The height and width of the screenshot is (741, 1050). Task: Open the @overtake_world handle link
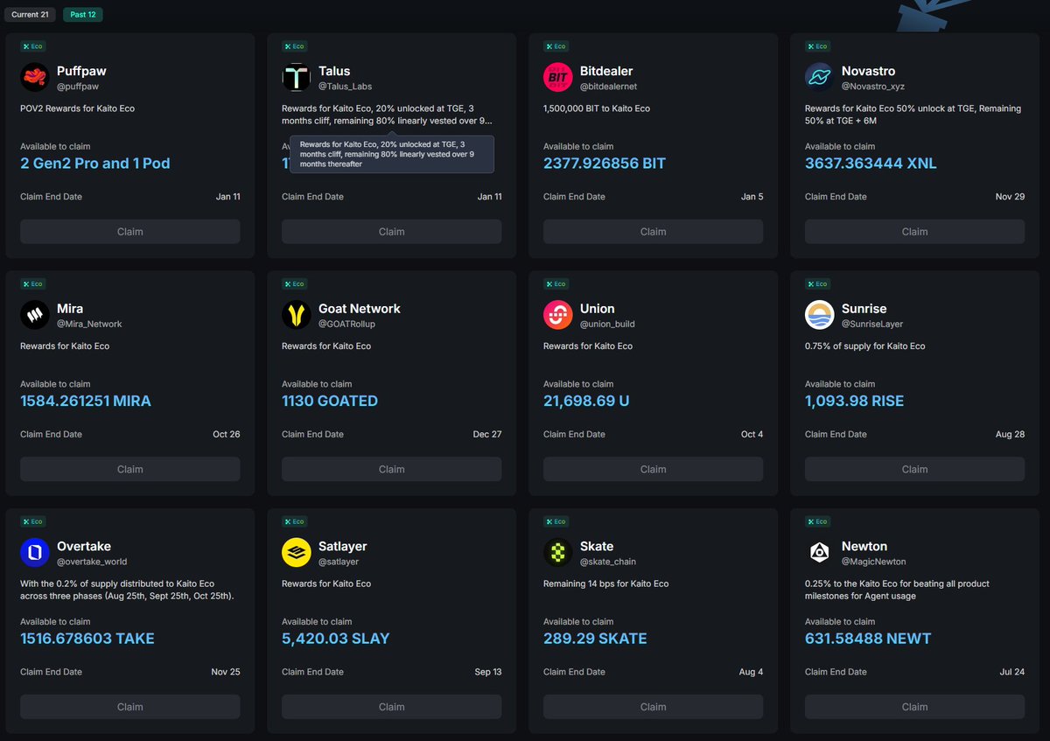pyautogui.click(x=91, y=562)
